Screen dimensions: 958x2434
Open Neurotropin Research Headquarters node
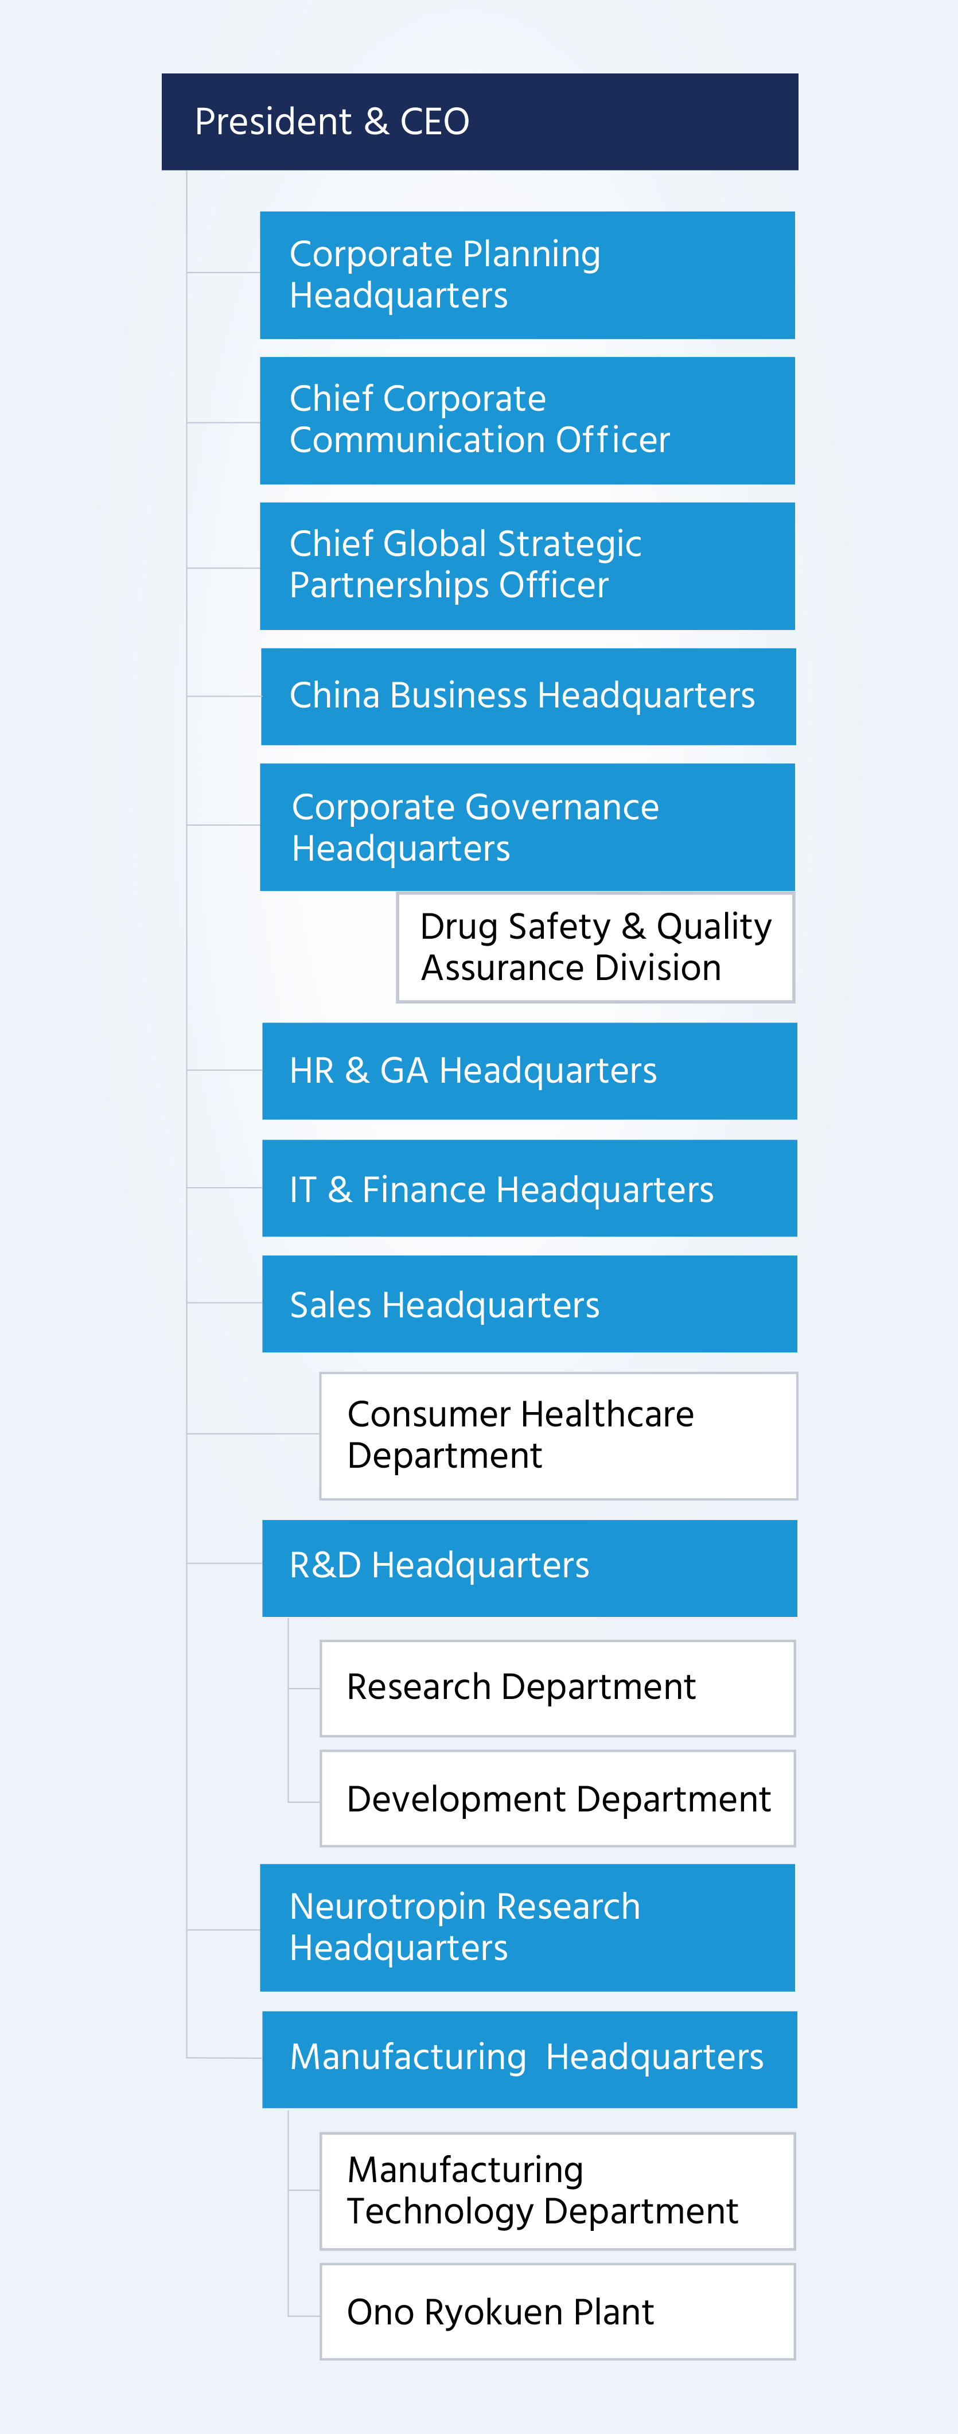tap(527, 1927)
